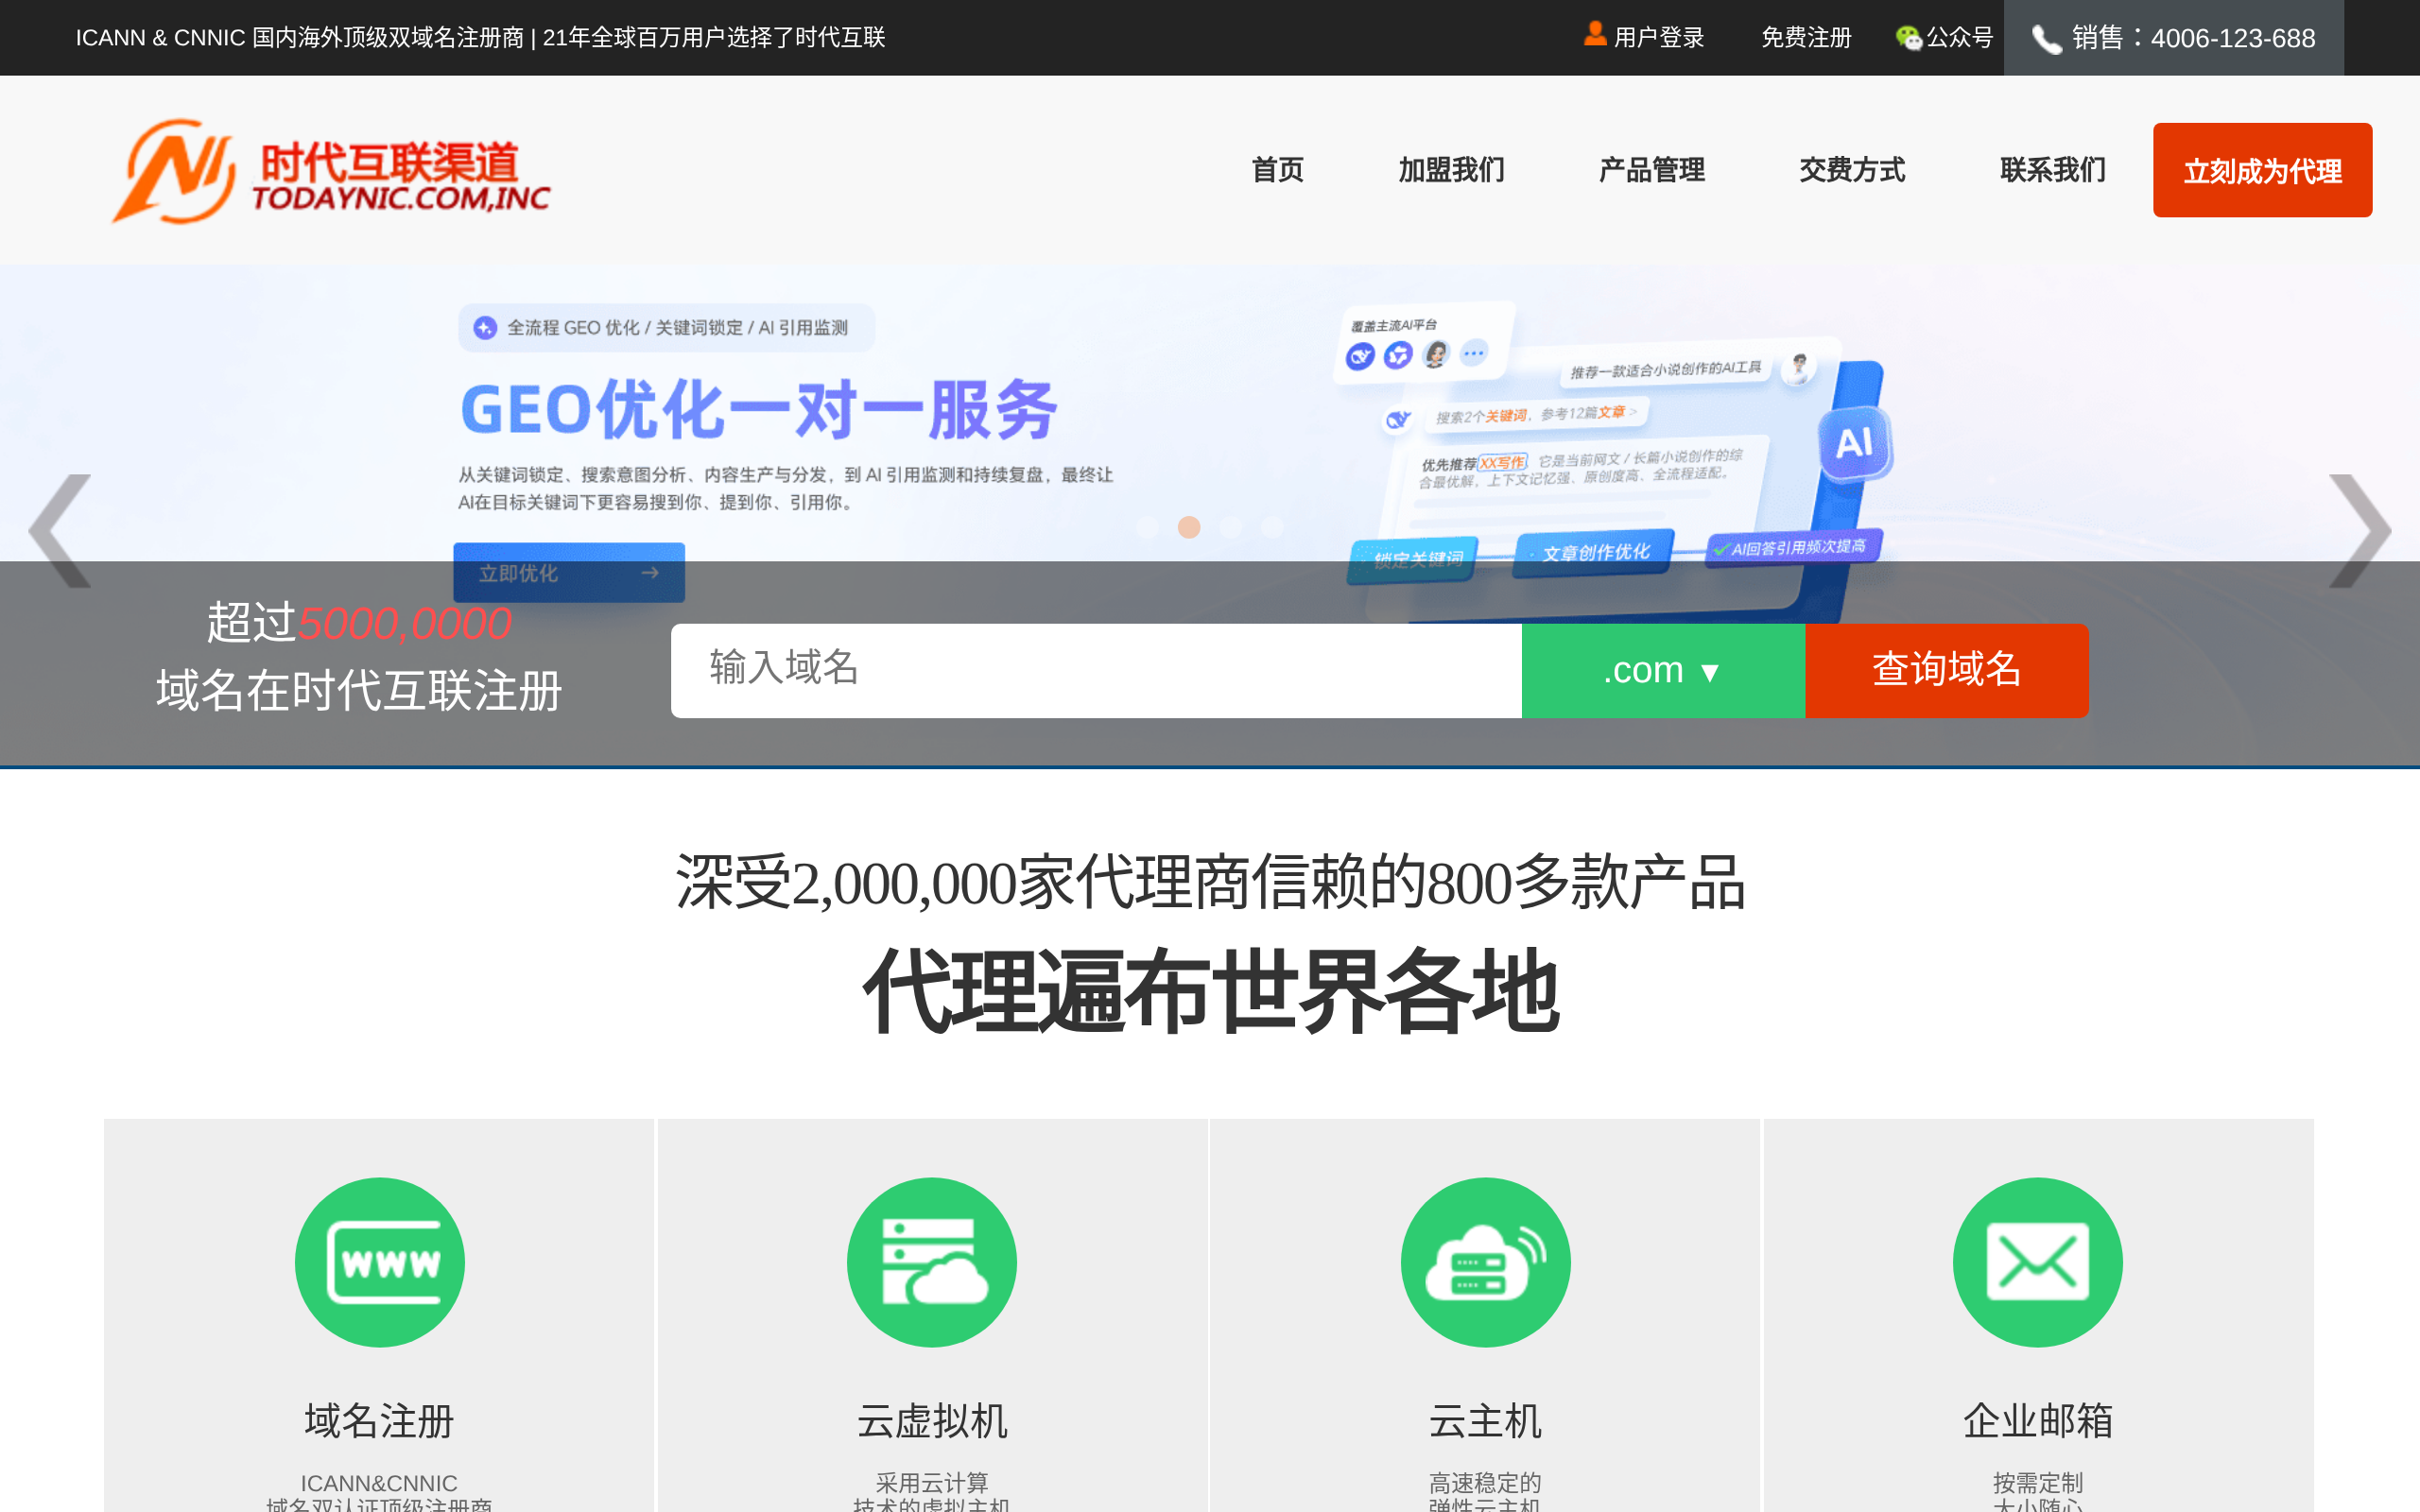Screen dimensions: 2420x1512
Task: Click the ICANN & CNNIC top banner text
Action: point(480,38)
